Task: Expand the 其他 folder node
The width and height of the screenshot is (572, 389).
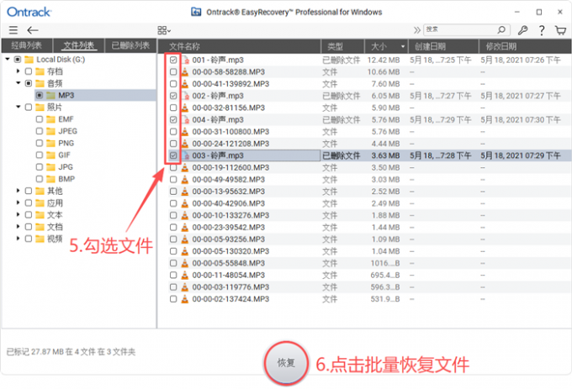Action: (x=19, y=191)
